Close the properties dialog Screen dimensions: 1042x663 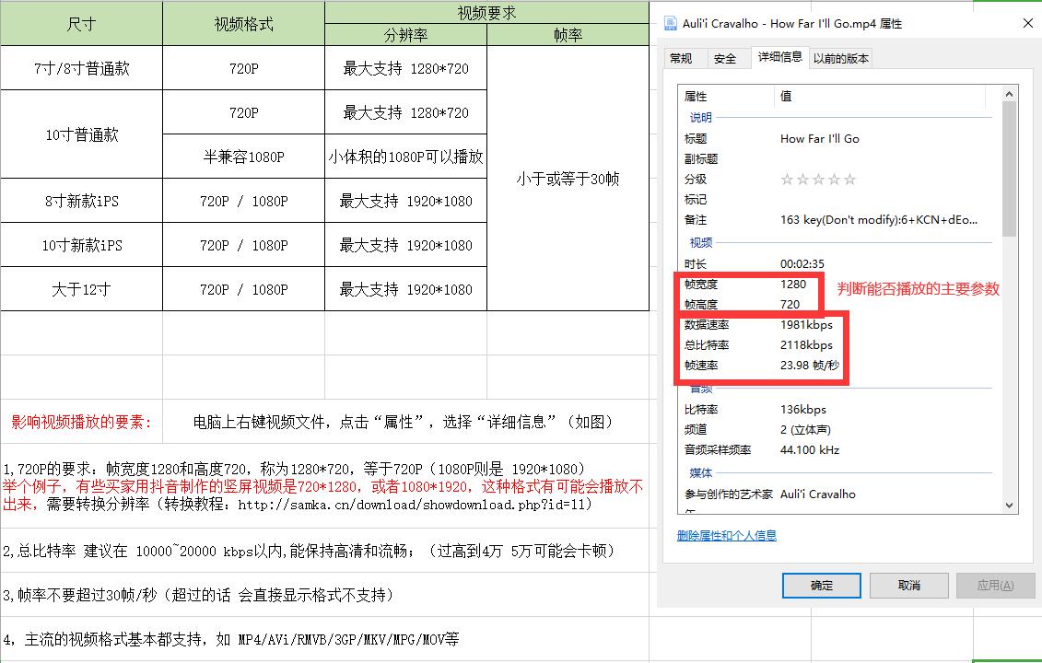coord(1027,23)
